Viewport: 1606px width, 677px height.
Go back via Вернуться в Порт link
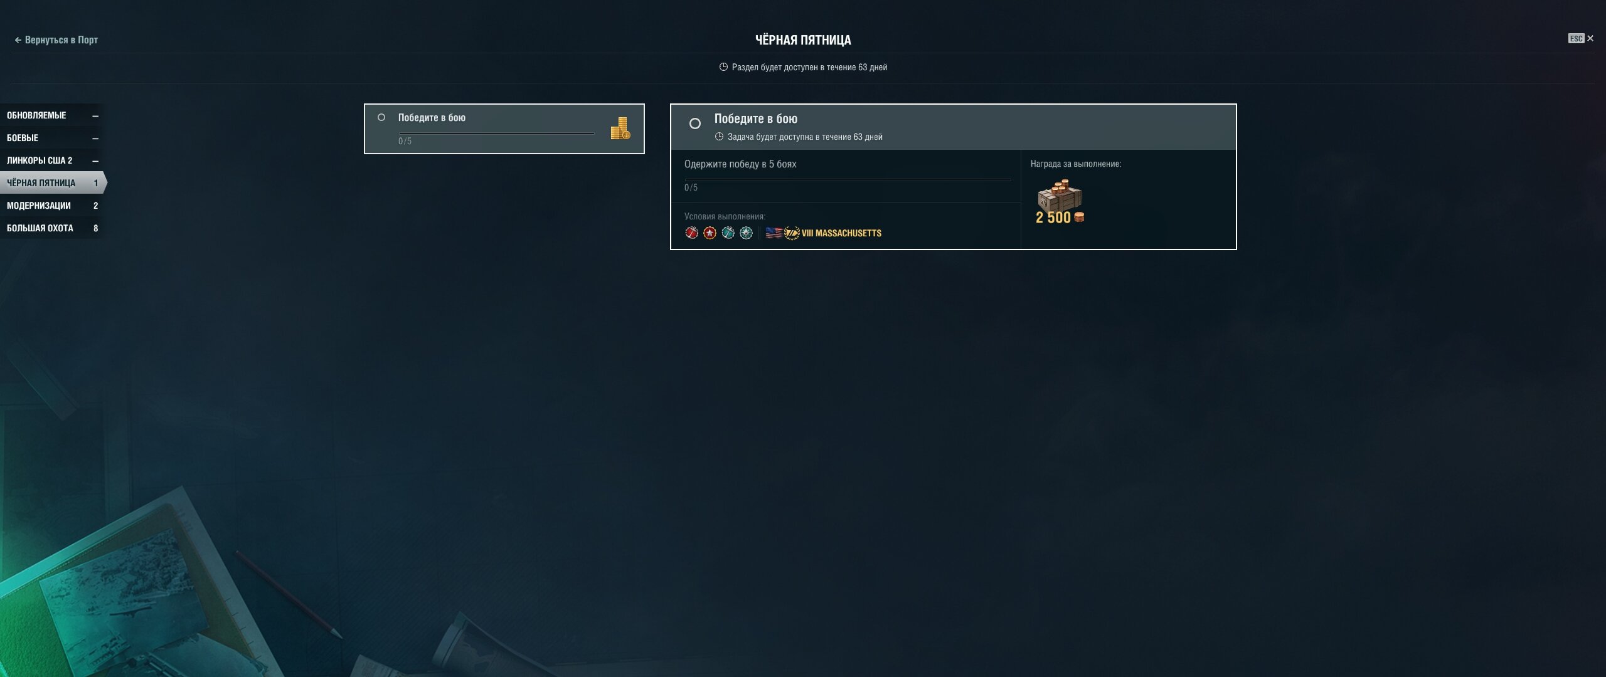point(56,39)
